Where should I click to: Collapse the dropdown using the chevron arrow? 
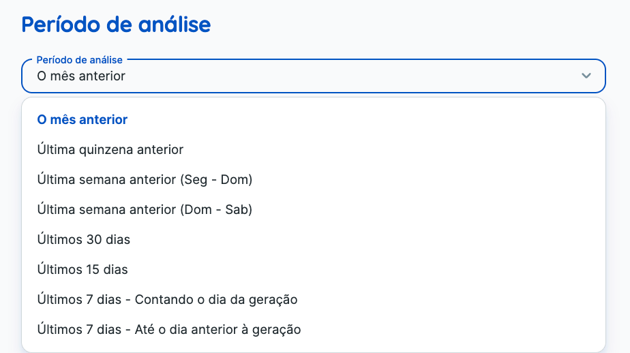click(x=586, y=76)
